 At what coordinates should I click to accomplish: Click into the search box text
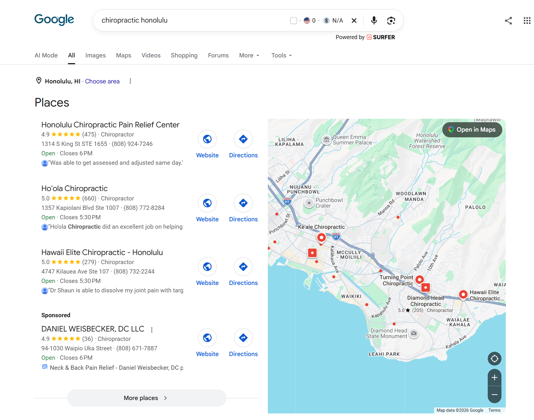pyautogui.click(x=134, y=20)
